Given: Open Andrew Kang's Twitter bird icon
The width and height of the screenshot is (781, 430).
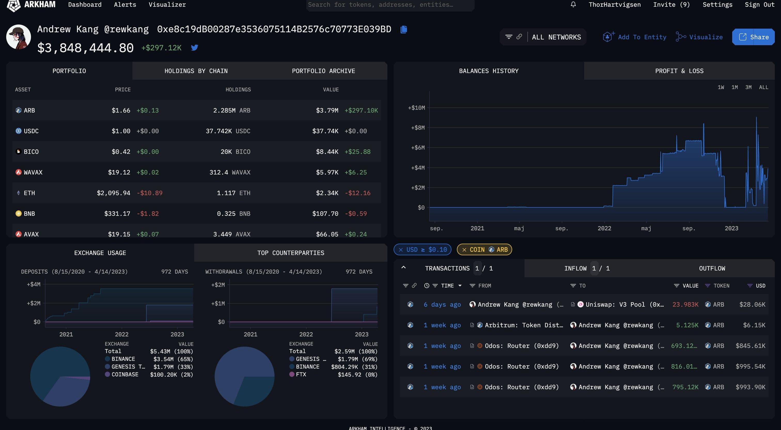Looking at the screenshot, I should (194, 47).
